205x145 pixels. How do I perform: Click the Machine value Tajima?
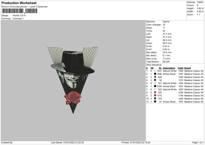[x=166, y=22]
